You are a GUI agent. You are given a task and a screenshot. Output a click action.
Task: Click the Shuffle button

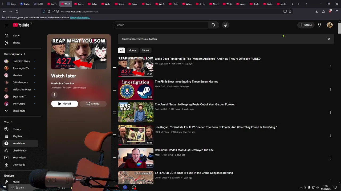tap(93, 104)
